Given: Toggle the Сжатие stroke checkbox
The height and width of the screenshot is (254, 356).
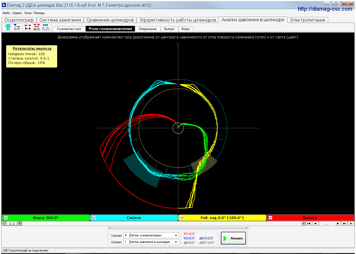Looking at the screenshot, I should (94, 218).
